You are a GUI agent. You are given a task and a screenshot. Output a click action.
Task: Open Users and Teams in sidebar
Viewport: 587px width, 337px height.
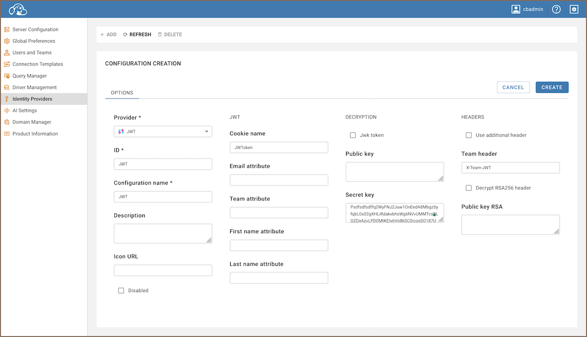(x=32, y=53)
